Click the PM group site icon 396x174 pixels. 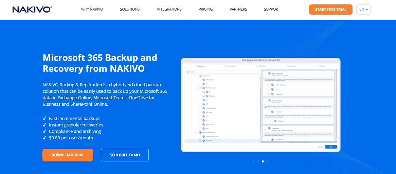point(204,112)
